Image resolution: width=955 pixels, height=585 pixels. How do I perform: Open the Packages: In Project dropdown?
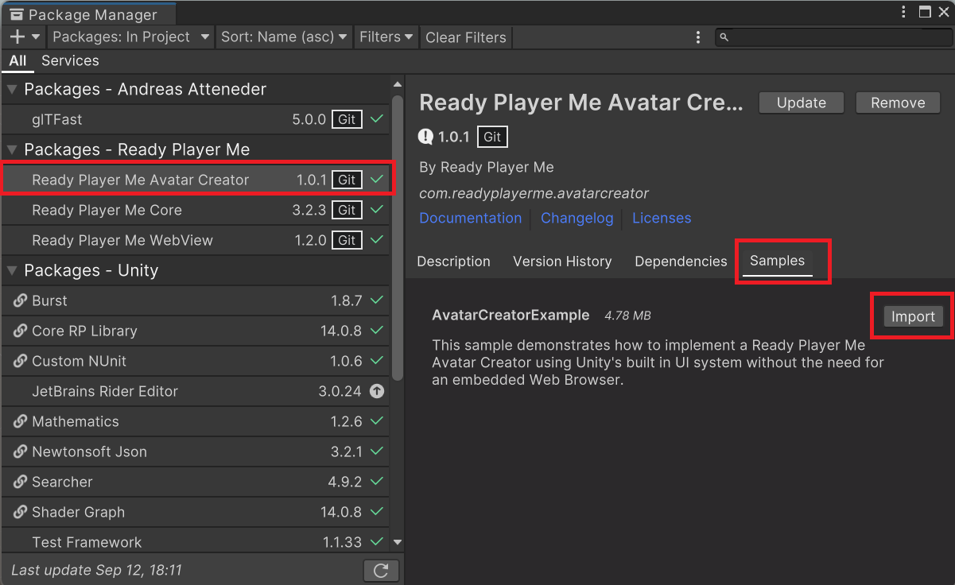pos(130,37)
